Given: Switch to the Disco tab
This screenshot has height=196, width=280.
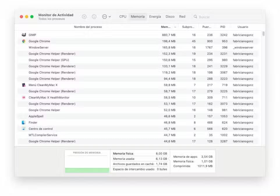Looking at the screenshot, I should pyautogui.click(x=170, y=17).
